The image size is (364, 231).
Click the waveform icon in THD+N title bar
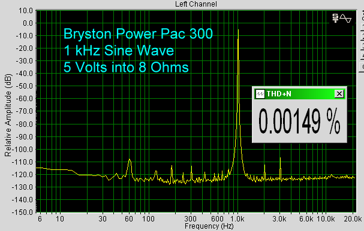point(260,94)
